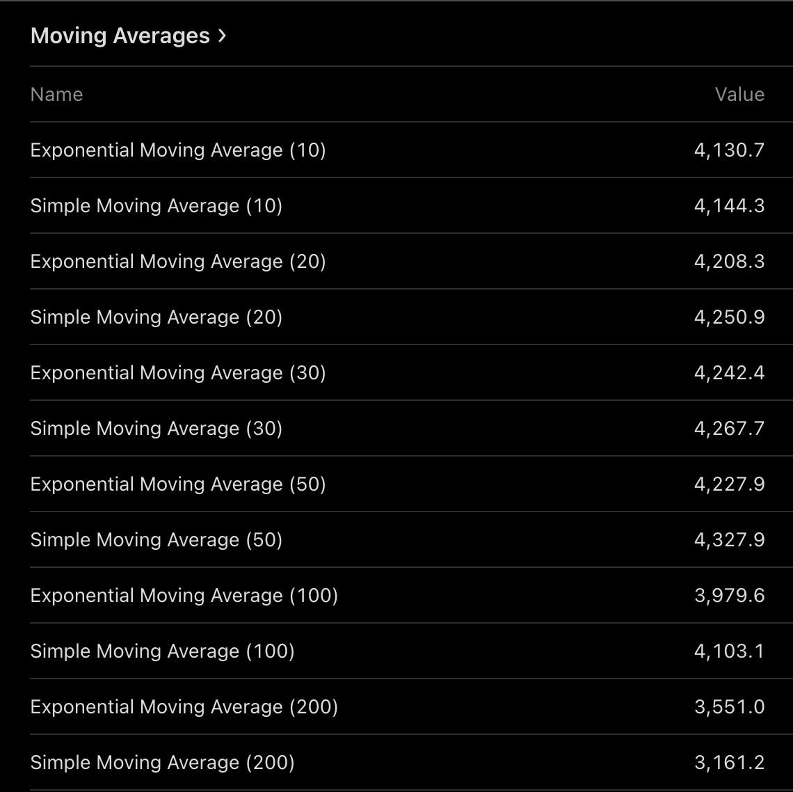Screen dimensions: 793x792
Task: Click the Name column header
Action: tap(56, 95)
